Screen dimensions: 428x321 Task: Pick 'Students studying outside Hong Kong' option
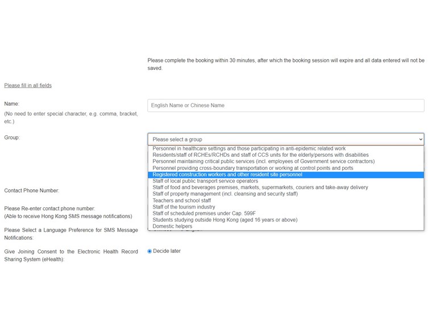pyautogui.click(x=286, y=220)
